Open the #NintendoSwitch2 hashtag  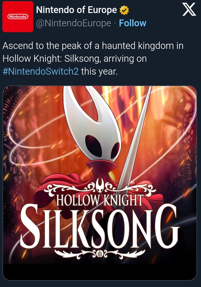click(x=41, y=71)
